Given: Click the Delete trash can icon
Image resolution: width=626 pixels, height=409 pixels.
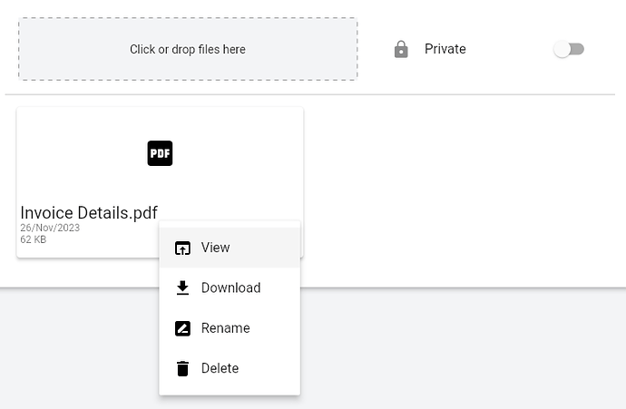Looking at the screenshot, I should tap(182, 368).
